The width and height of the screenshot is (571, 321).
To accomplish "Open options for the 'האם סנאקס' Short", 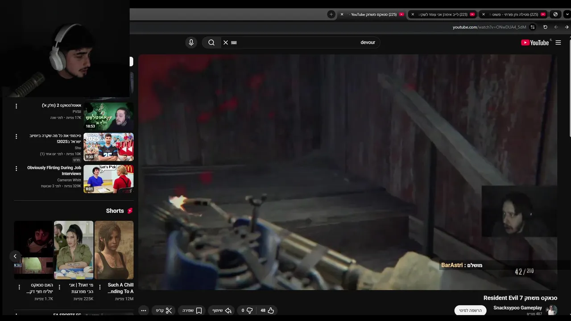I will click(x=19, y=288).
